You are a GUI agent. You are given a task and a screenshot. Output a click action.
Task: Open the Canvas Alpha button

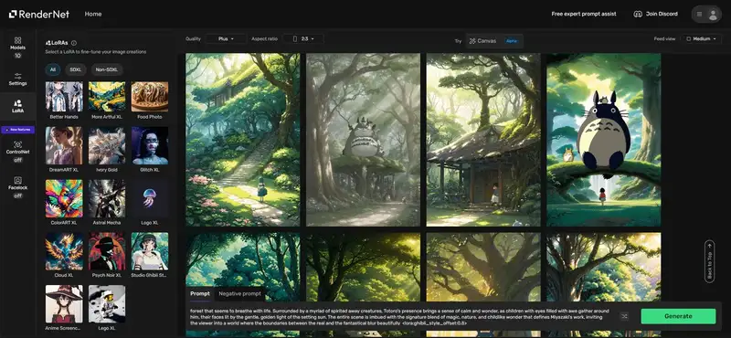click(494, 40)
